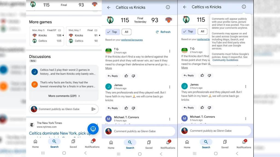
Task: Tap the blue floating circular button
Action: (93, 129)
